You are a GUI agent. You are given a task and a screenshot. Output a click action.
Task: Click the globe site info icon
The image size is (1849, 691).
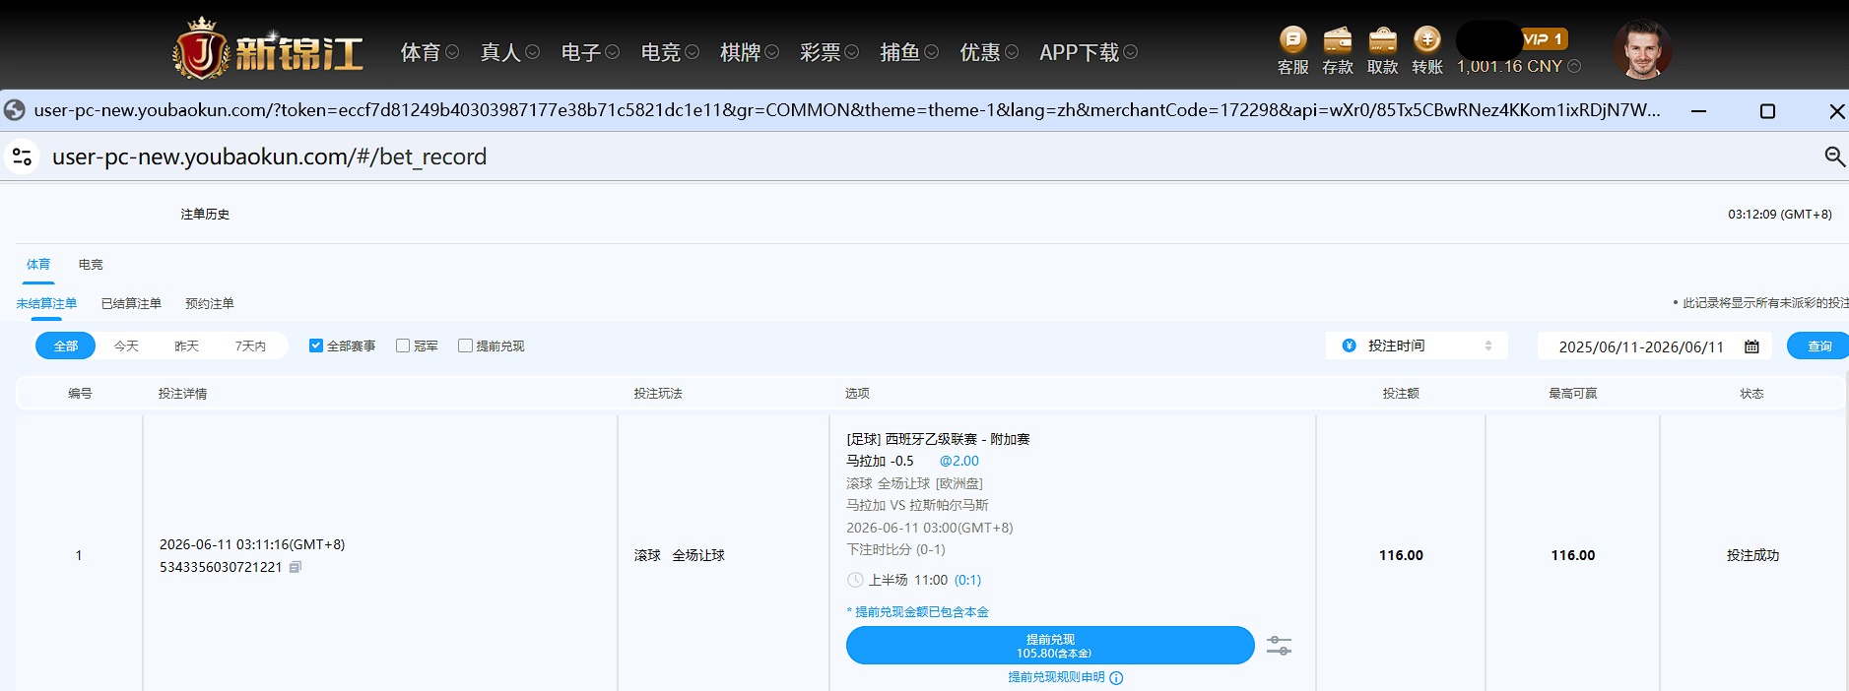14,110
